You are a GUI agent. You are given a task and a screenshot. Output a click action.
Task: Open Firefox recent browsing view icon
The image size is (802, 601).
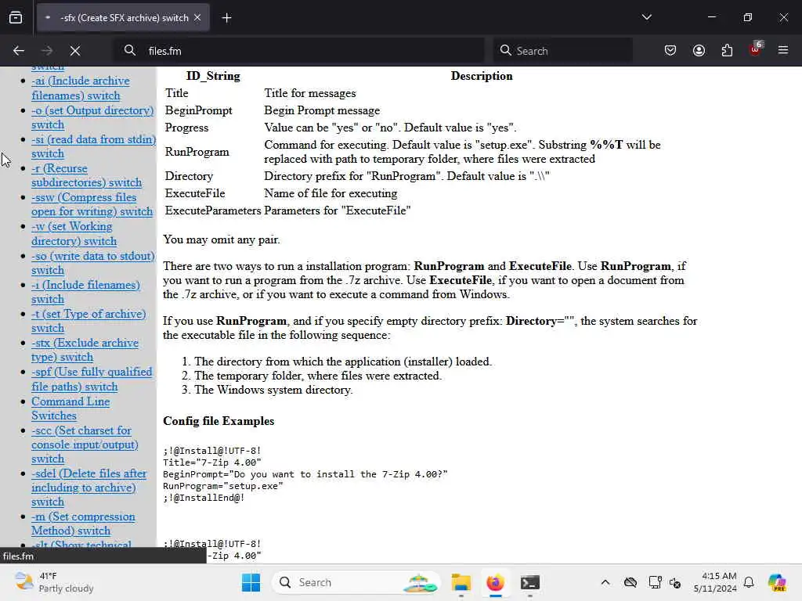pos(16,18)
